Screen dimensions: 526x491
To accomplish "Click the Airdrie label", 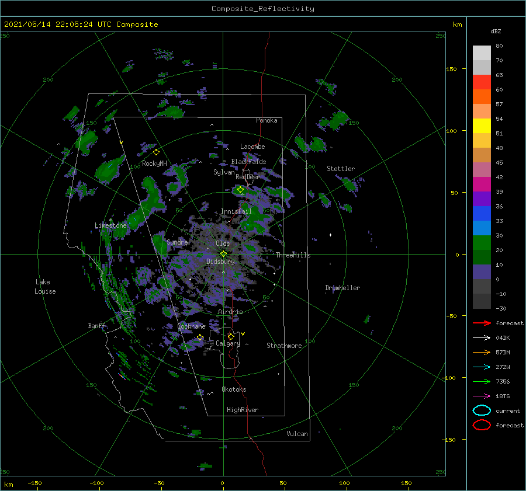I will point(230,312).
